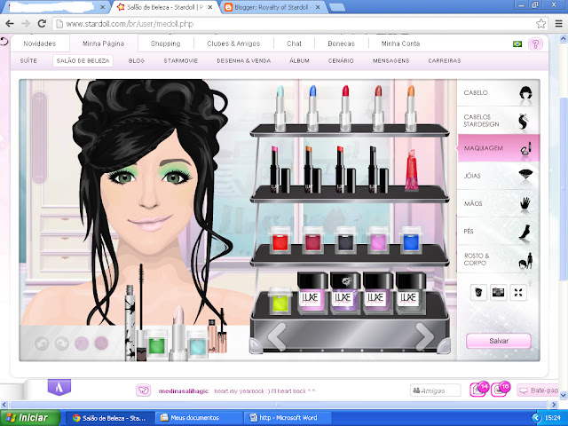The width and height of the screenshot is (568, 426).
Task: Show previous makeup shelf with left arrow
Action: click(x=277, y=337)
